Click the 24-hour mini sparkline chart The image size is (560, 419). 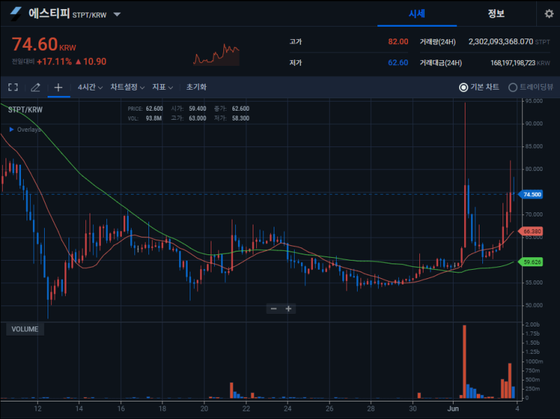pos(216,55)
